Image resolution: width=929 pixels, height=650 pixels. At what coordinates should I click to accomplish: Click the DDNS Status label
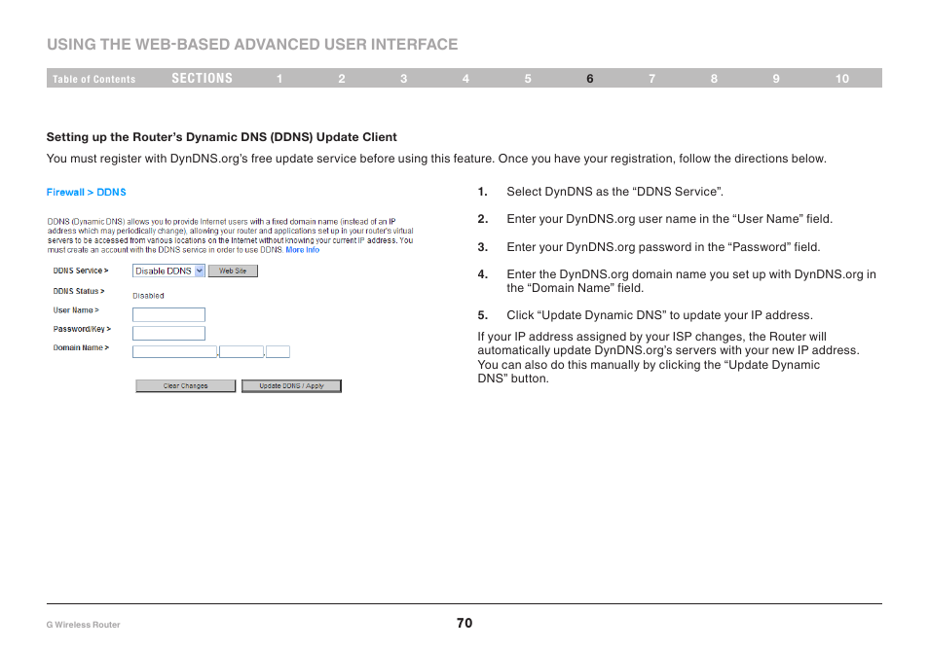pyautogui.click(x=79, y=291)
